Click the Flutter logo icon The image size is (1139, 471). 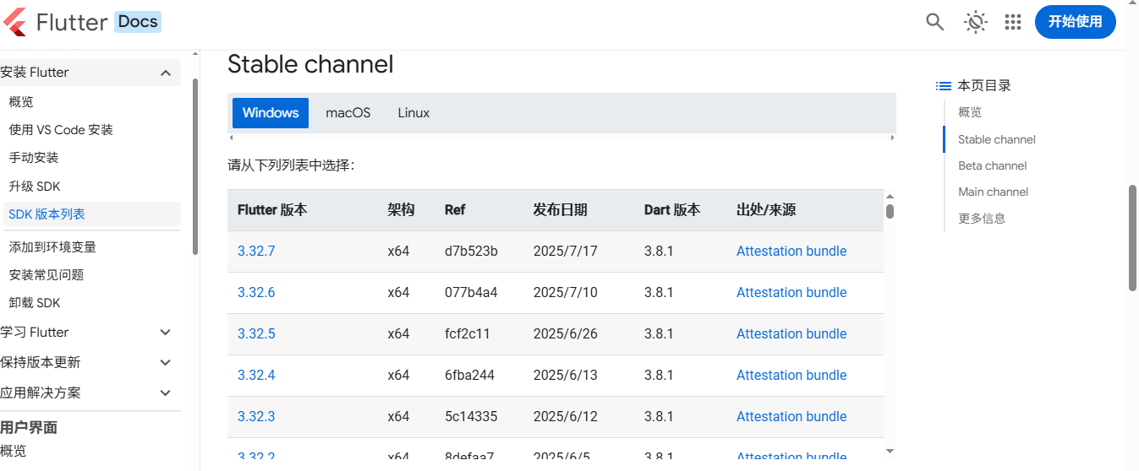(x=14, y=22)
